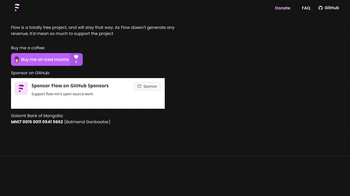
Task: Select the bank account number MN17 0015 0011 0541 5662
Action: click(37, 122)
